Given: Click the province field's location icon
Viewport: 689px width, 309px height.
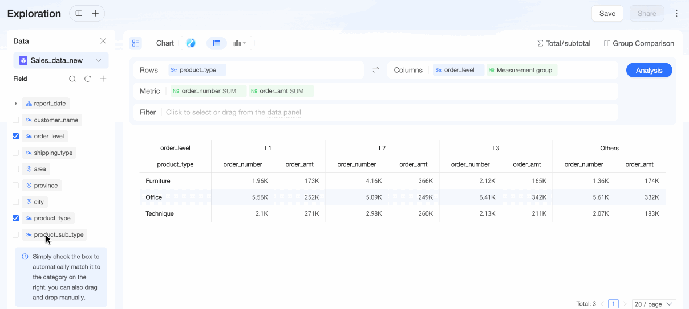Looking at the screenshot, I should pyautogui.click(x=29, y=186).
